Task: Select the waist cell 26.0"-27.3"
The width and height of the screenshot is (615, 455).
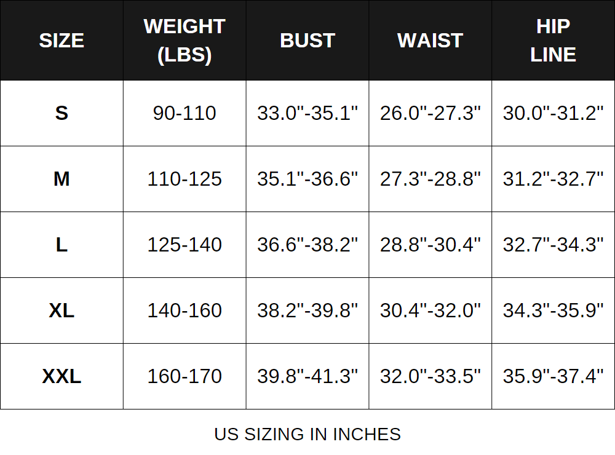Action: pos(430,113)
